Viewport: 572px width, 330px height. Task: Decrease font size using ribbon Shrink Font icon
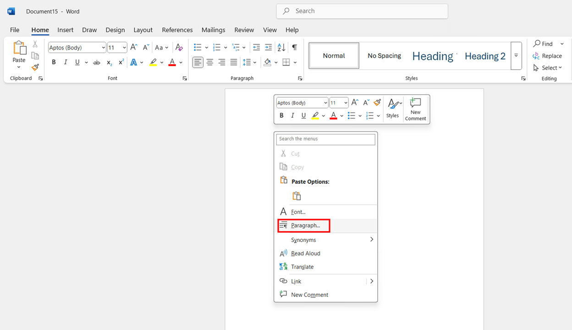point(146,47)
